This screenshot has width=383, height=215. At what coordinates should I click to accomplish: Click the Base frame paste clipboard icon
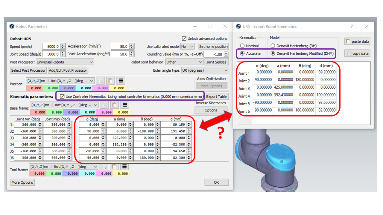pyautogui.click(x=115, y=105)
